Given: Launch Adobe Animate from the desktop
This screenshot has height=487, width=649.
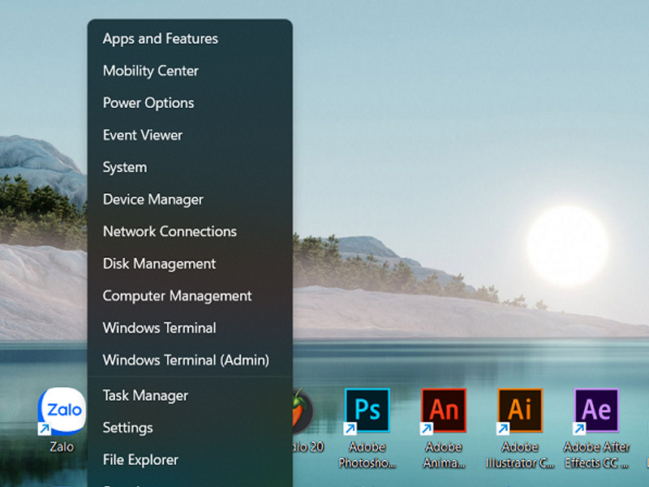Looking at the screenshot, I should point(443,412).
